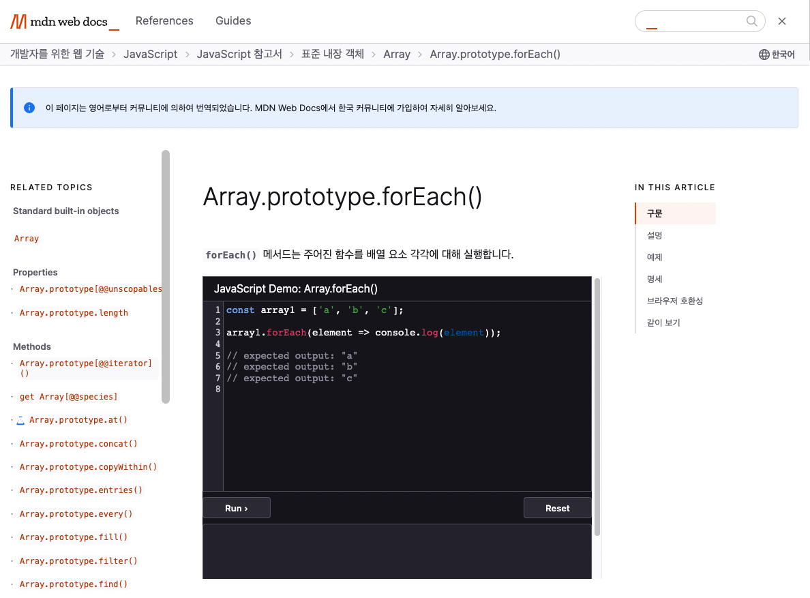Click the globe language icon
The width and height of the screenshot is (810, 598).
764,55
